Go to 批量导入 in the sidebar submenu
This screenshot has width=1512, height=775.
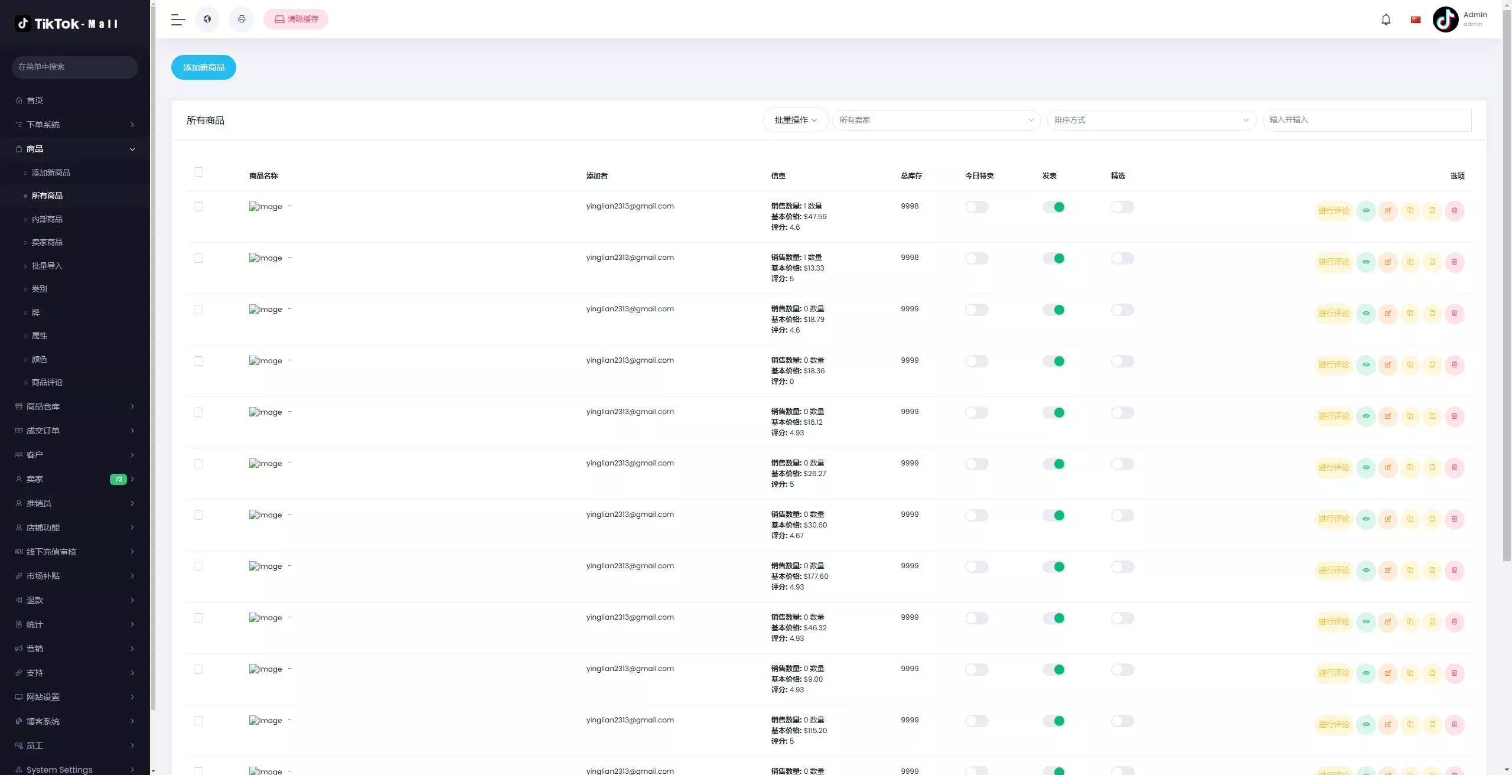pos(47,266)
